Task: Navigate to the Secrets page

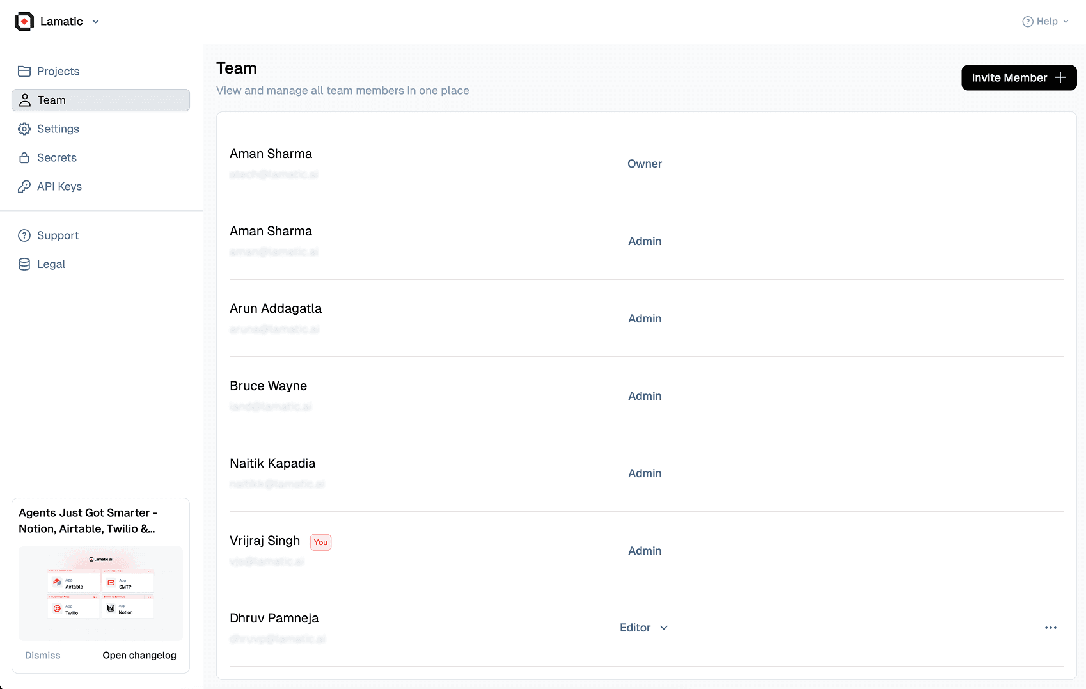Action: 57,157
